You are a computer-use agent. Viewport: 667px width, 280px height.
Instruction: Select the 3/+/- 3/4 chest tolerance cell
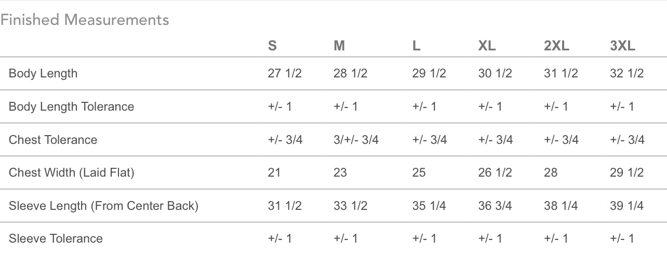pos(356,140)
